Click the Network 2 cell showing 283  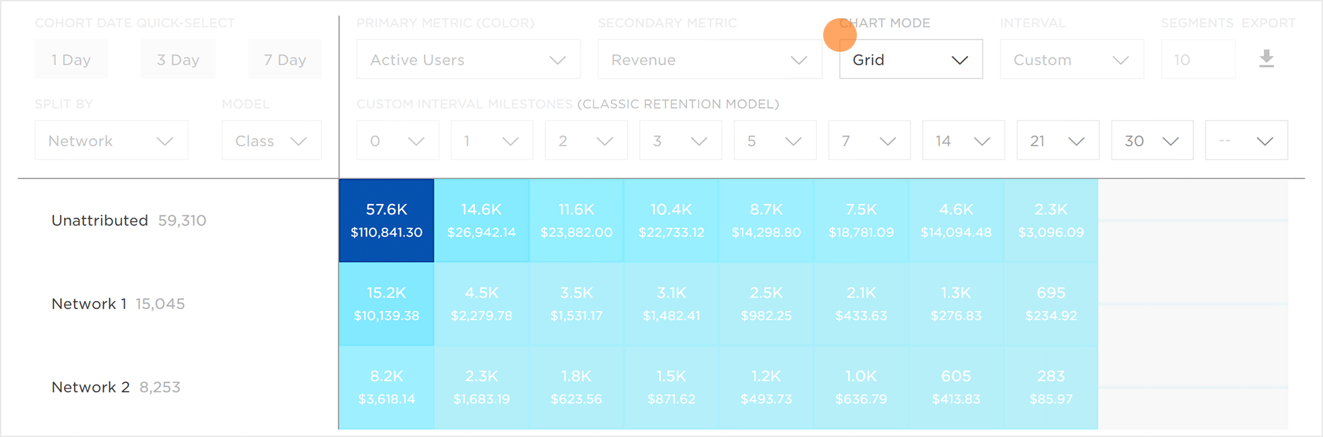click(x=1051, y=387)
